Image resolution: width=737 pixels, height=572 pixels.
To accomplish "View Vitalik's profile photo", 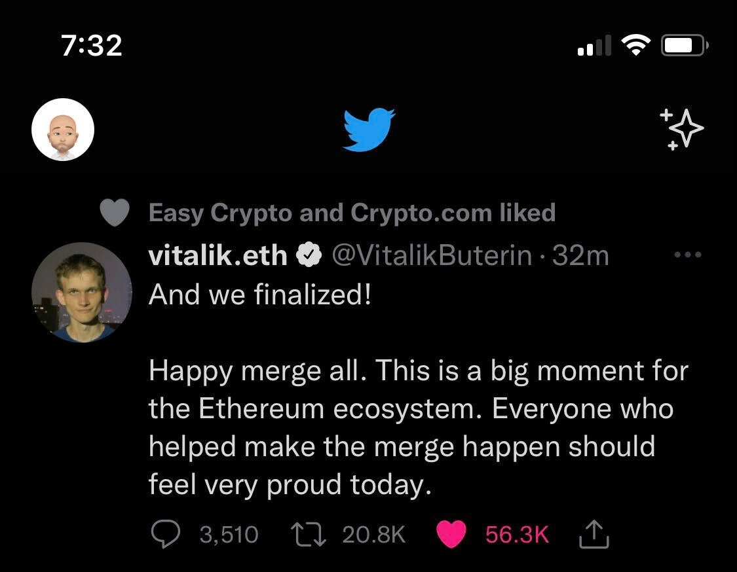I will (82, 293).
